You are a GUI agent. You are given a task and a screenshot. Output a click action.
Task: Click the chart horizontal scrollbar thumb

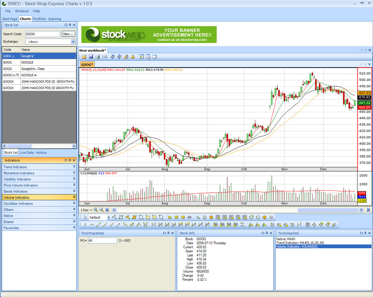click(327, 210)
